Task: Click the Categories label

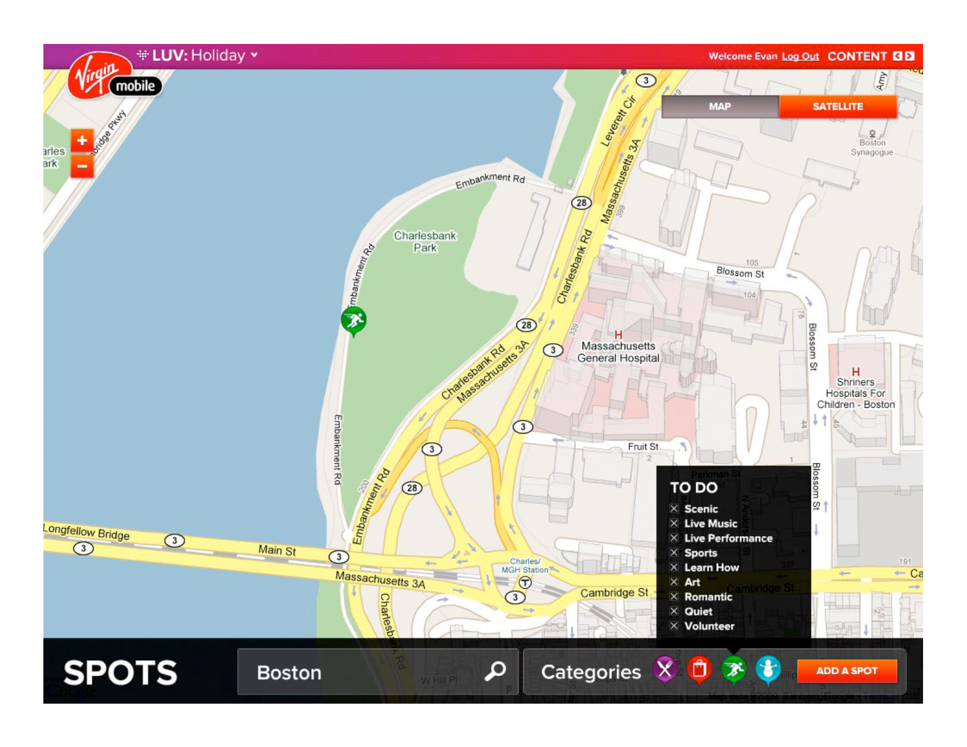Action: click(x=591, y=672)
